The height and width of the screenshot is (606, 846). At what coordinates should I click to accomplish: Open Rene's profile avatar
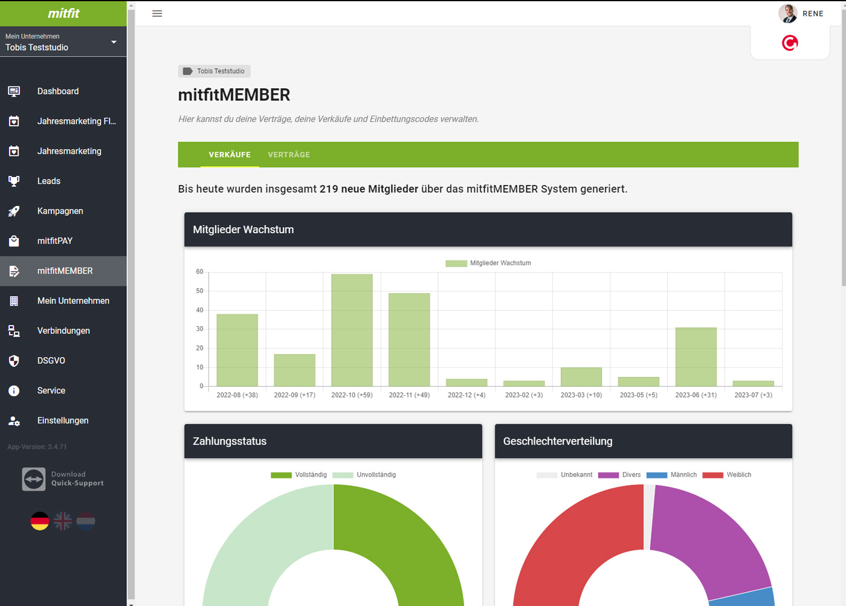tap(788, 13)
